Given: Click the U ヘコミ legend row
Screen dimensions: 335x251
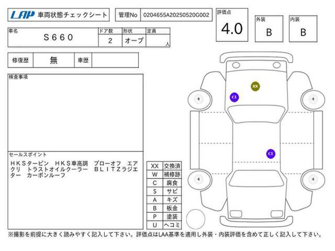Looking at the screenshot, I should (164, 225).
